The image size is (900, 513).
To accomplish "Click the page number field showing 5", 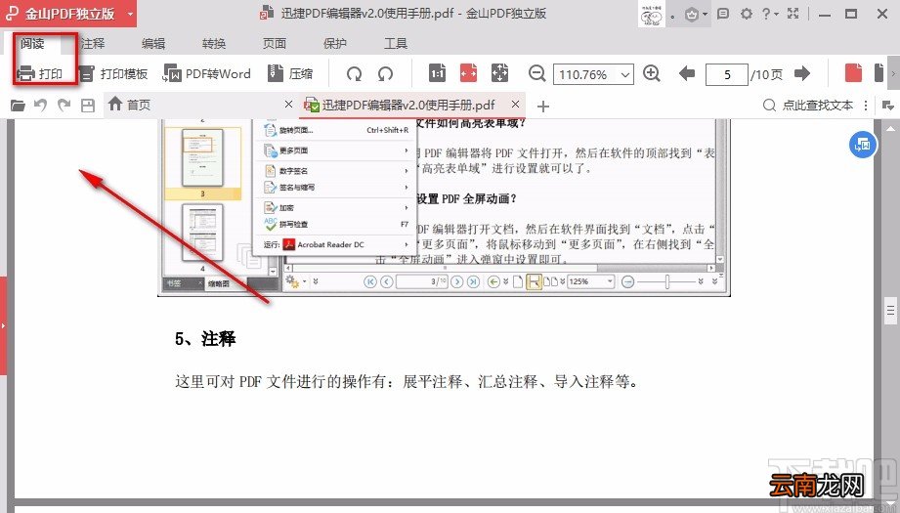I will pyautogui.click(x=727, y=74).
